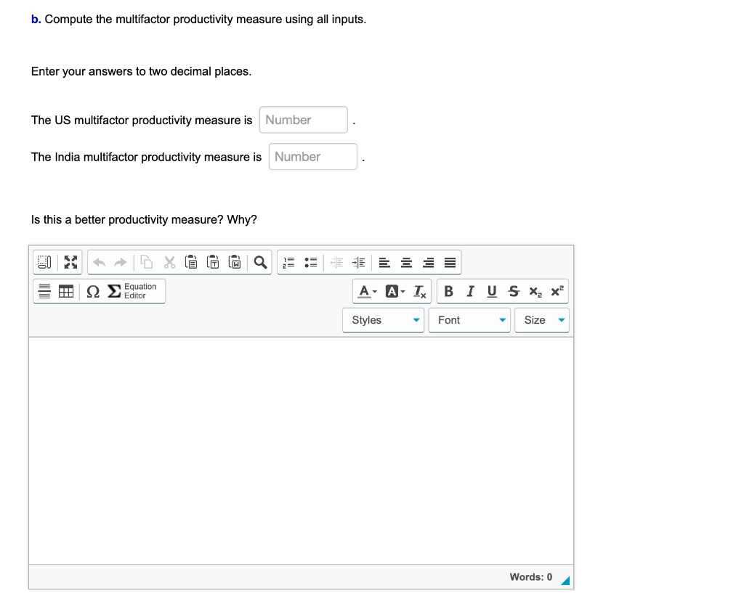Toggle italic formatting
744x604 pixels.
[x=470, y=291]
